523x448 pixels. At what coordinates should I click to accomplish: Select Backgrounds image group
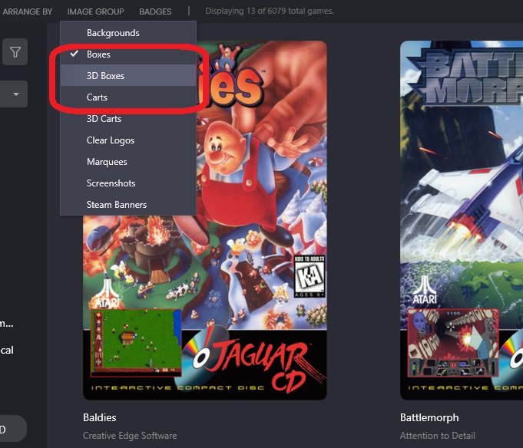click(128, 33)
